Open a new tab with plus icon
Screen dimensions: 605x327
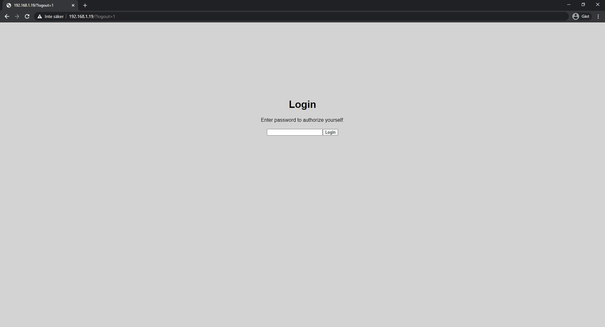[x=85, y=5]
